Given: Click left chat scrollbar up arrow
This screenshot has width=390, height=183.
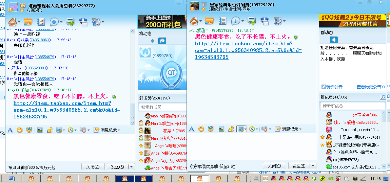Looking at the screenshot, I should click(x=133, y=31).
